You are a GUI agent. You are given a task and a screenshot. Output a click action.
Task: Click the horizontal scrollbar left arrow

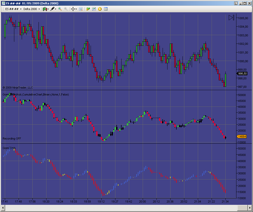(x=3, y=208)
